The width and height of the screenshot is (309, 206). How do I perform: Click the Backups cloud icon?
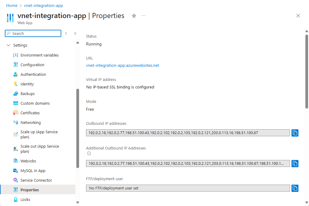(x=16, y=94)
